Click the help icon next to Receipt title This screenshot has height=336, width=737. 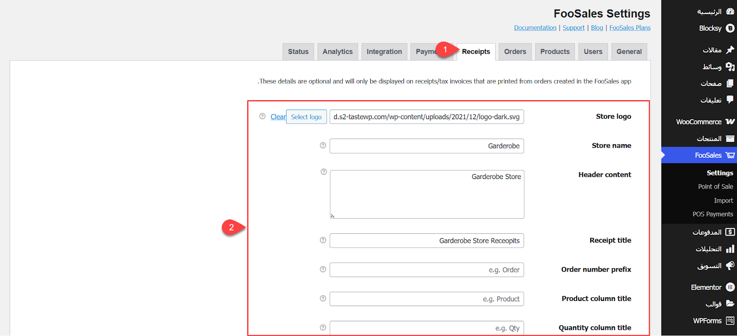coord(323,240)
